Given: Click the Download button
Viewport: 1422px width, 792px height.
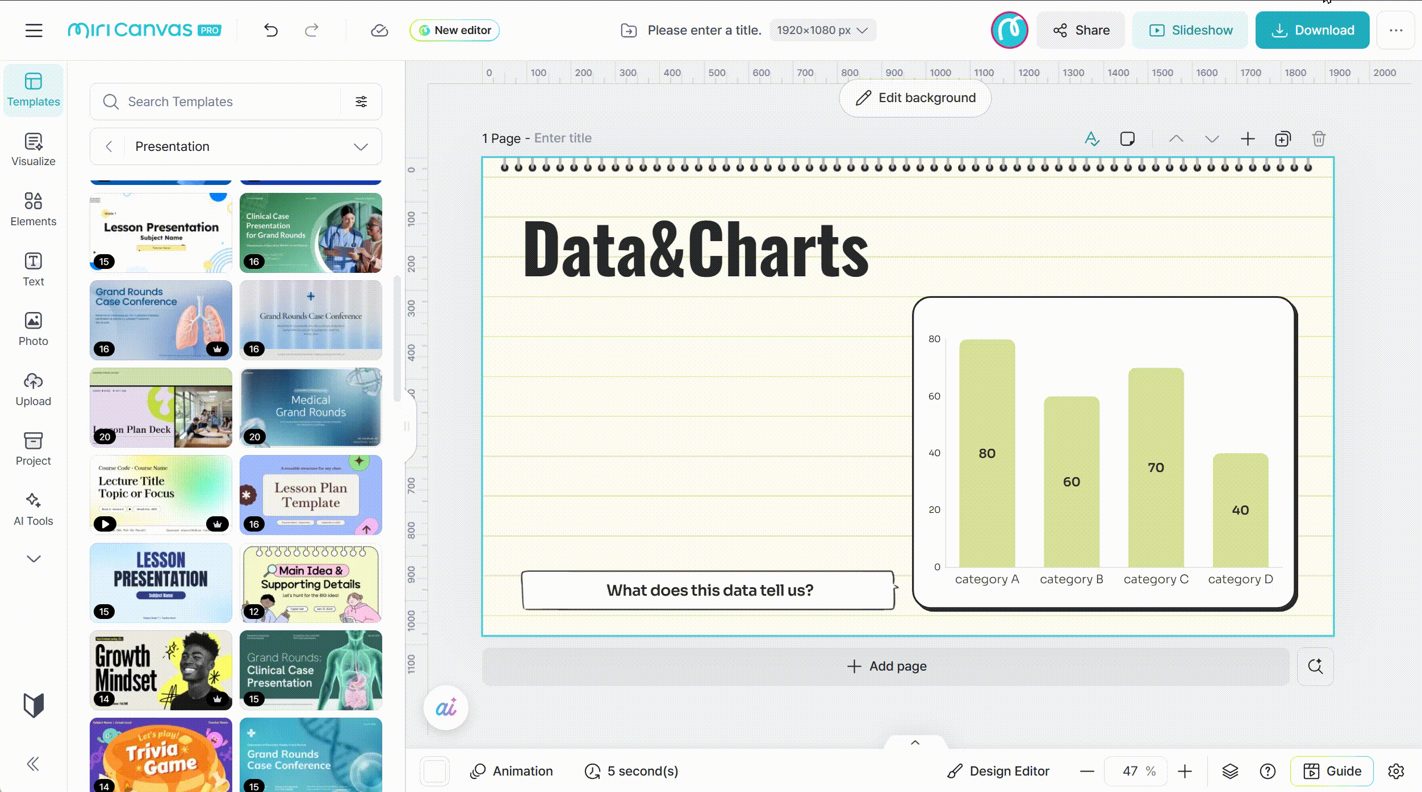Looking at the screenshot, I should 1312,30.
